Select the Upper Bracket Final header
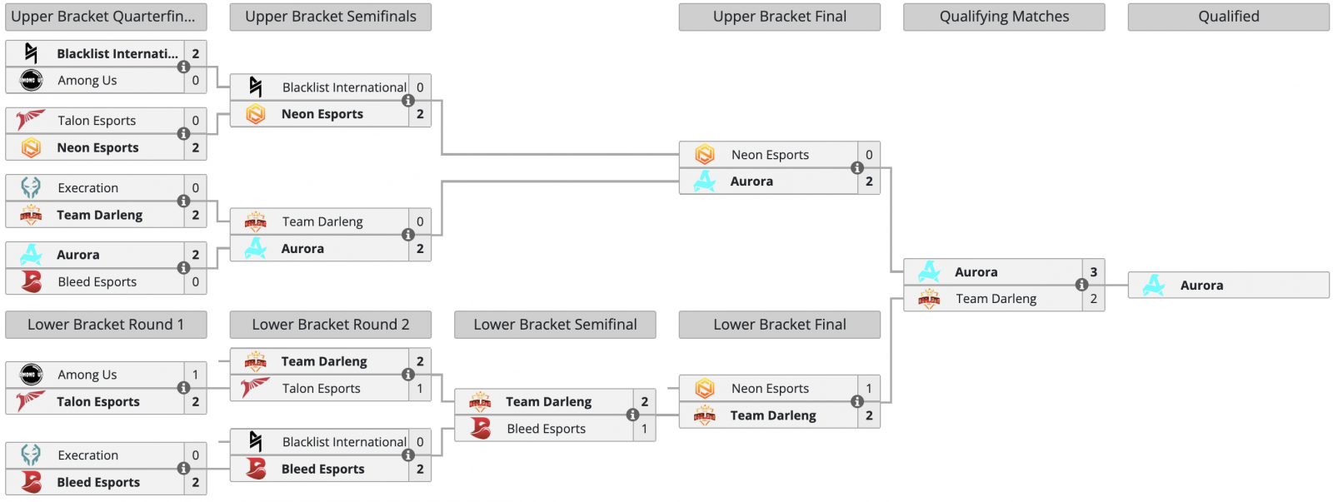The height and width of the screenshot is (502, 1333). click(x=779, y=17)
